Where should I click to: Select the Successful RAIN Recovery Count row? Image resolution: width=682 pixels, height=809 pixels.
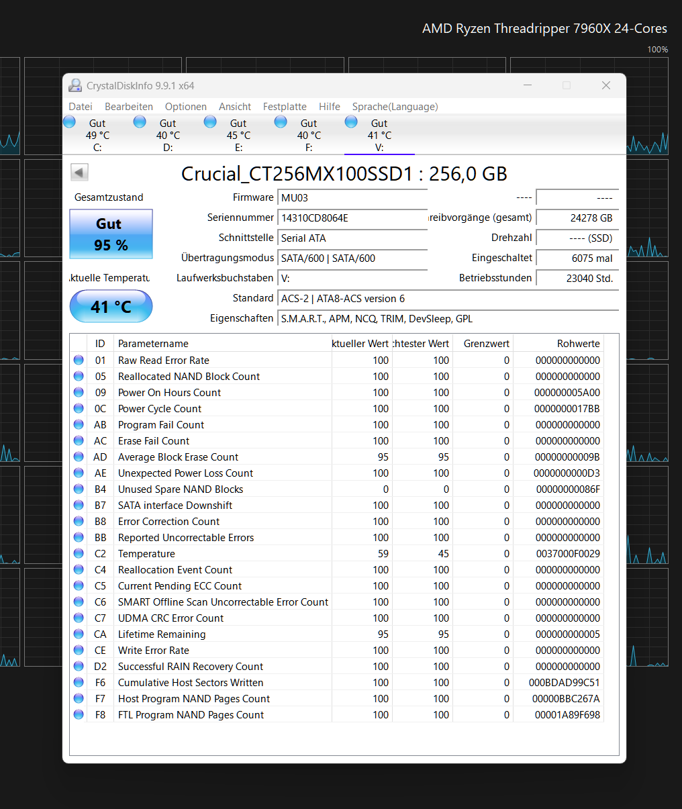tap(337, 667)
